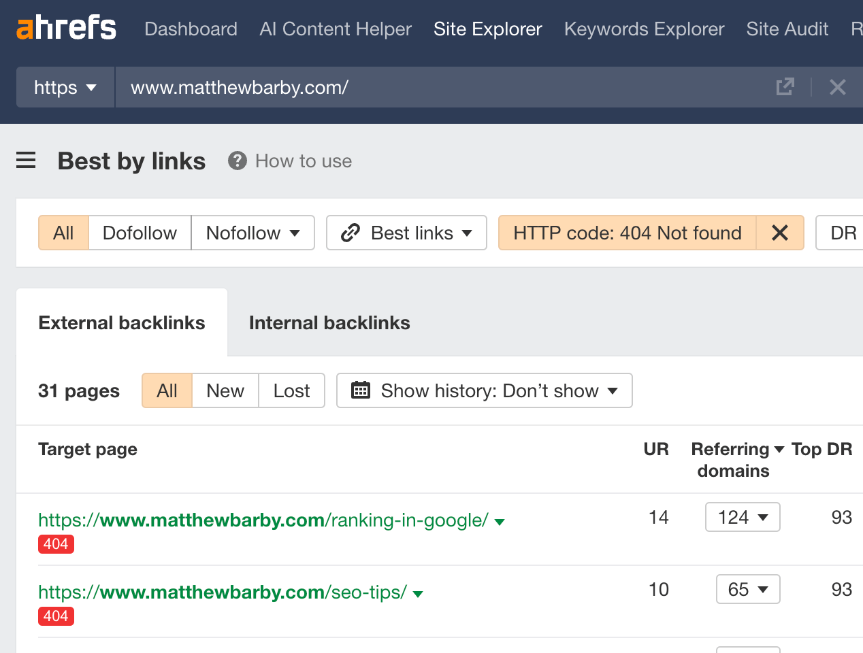Screen dimensions: 863x653
Task: Click the ahrefs logo
Action: (x=65, y=28)
